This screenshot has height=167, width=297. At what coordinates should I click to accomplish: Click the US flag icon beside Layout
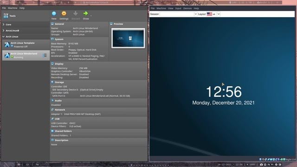[209, 14]
